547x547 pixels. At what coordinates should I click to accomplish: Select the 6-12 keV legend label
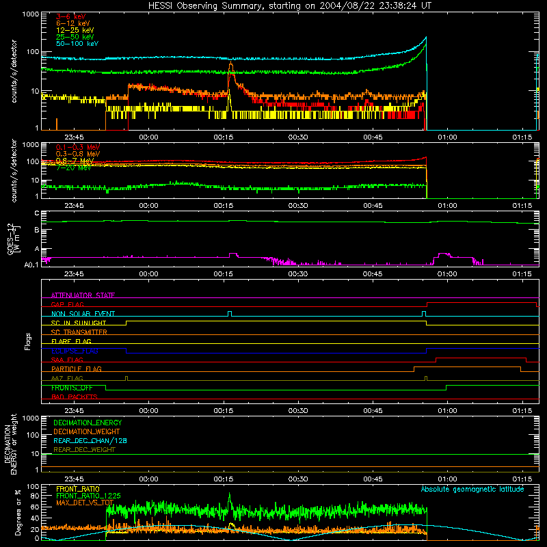point(73,23)
